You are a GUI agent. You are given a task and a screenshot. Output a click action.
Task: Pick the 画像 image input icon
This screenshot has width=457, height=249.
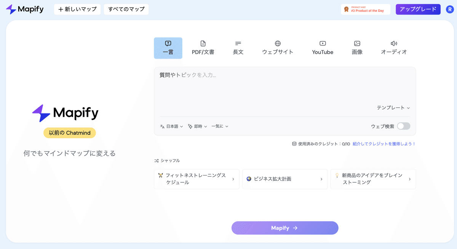357,47
